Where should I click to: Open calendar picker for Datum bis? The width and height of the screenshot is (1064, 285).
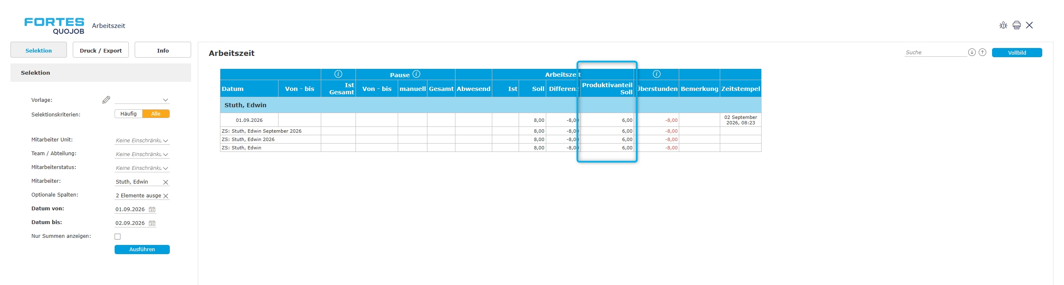click(x=152, y=223)
